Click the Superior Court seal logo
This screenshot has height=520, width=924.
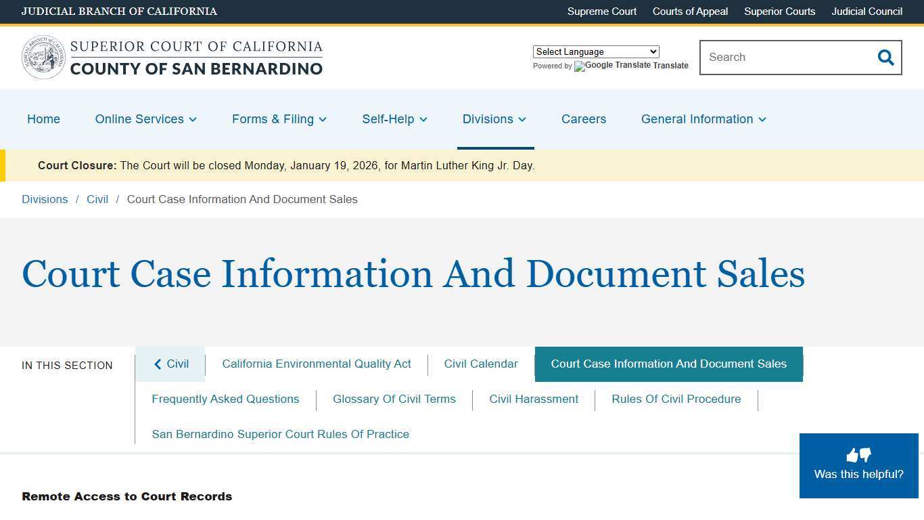pos(43,57)
